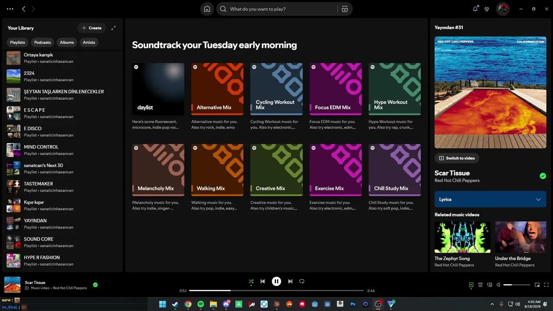Expand the Lyrics section
Screen dimensions: 553x311
pyautogui.click(x=490, y=200)
